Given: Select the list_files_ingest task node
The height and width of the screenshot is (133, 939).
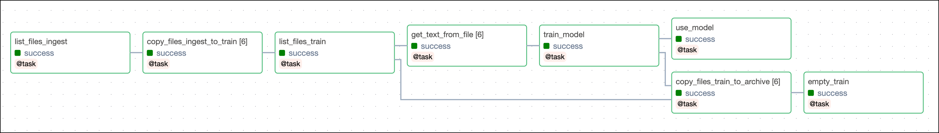Looking at the screenshot, I should [x=41, y=42].
